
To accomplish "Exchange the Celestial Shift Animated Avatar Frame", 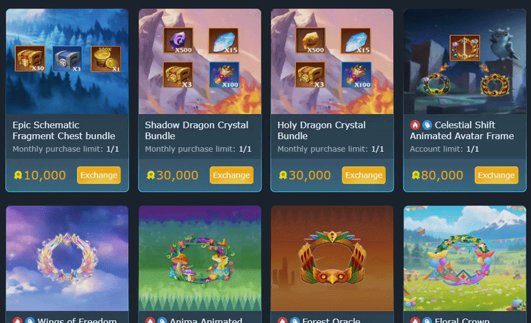I will point(496,175).
